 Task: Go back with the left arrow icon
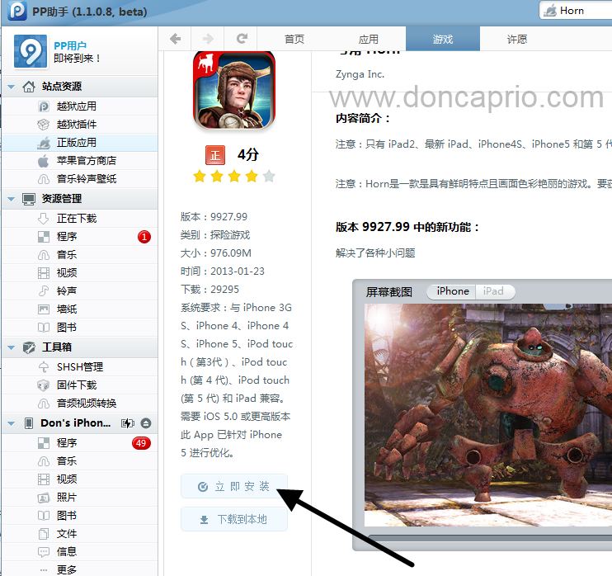175,39
